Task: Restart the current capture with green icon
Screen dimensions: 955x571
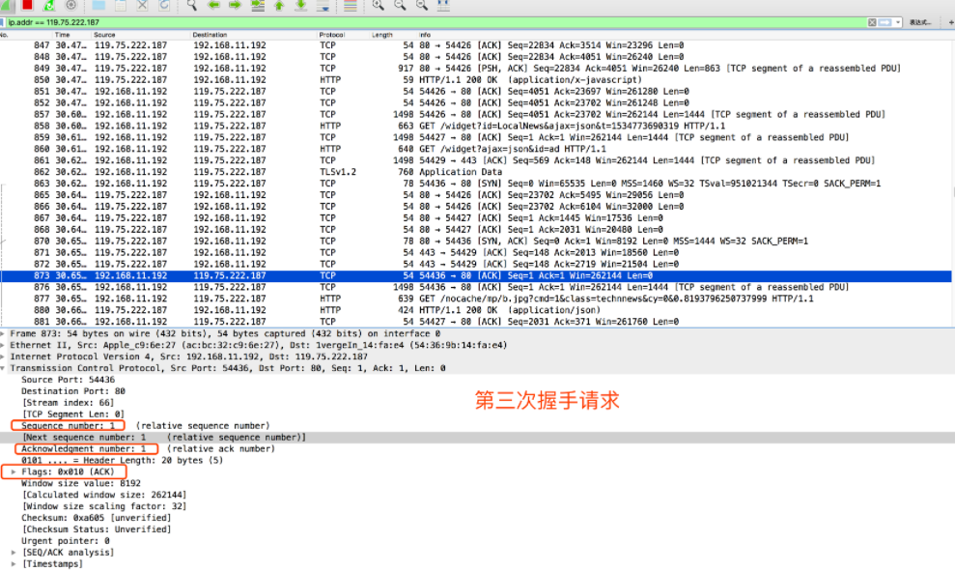Action: (48, 5)
